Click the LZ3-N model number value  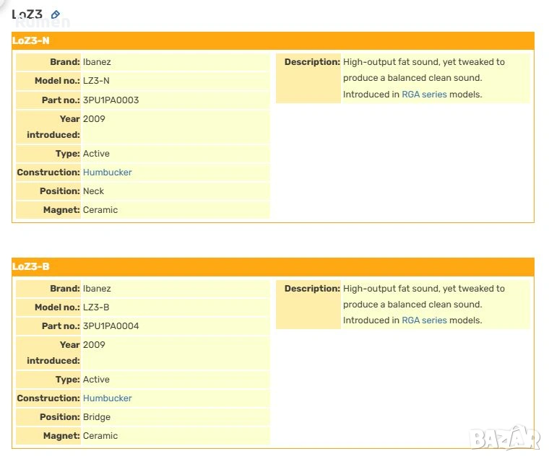(x=96, y=82)
